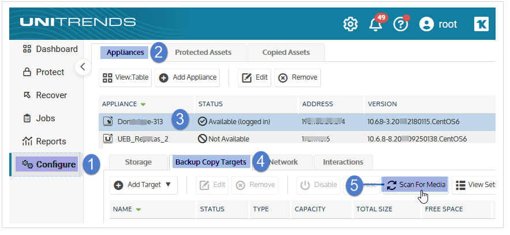Select the appliance row ending in -313
The width and height of the screenshot is (510, 235).
click(x=297, y=122)
